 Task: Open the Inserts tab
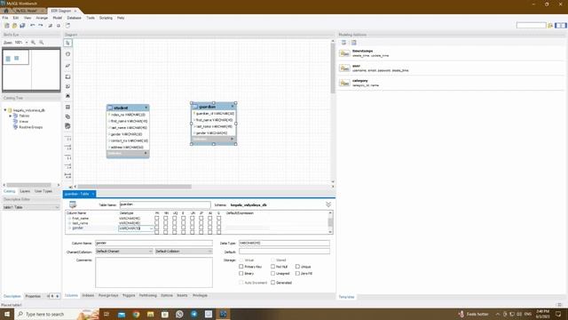pyautogui.click(x=182, y=296)
